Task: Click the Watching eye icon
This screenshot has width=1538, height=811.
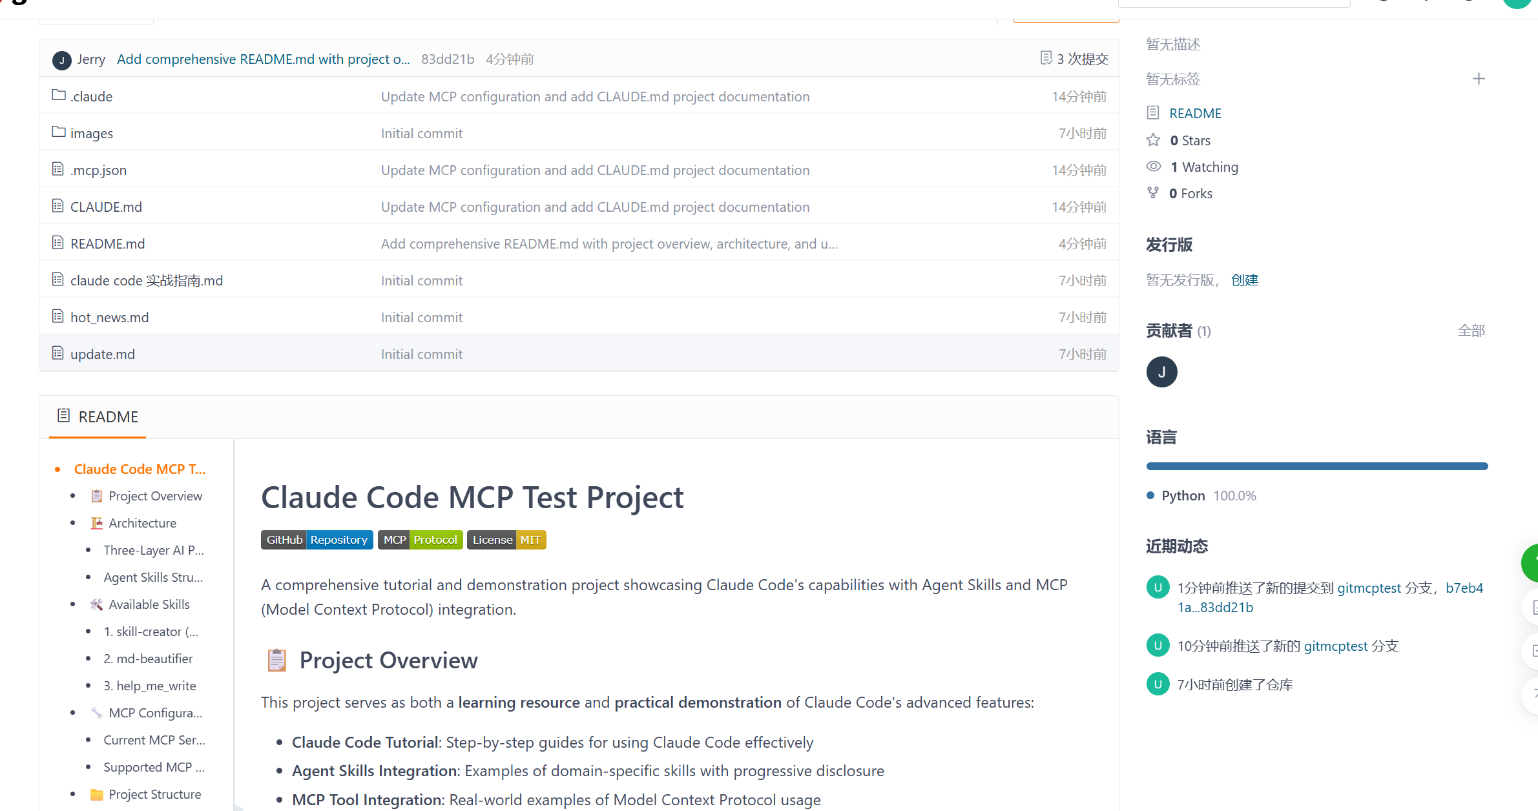Action: tap(1153, 167)
